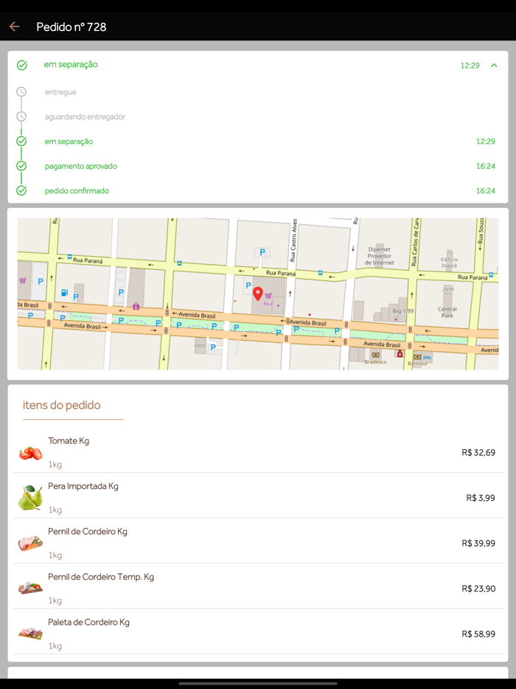The image size is (516, 689).
Task: Click the Bradesco bank icon on map
Action: 375,355
